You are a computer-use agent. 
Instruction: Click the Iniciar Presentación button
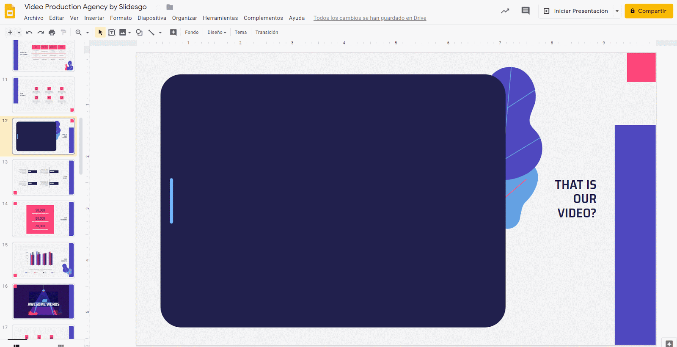click(x=576, y=11)
